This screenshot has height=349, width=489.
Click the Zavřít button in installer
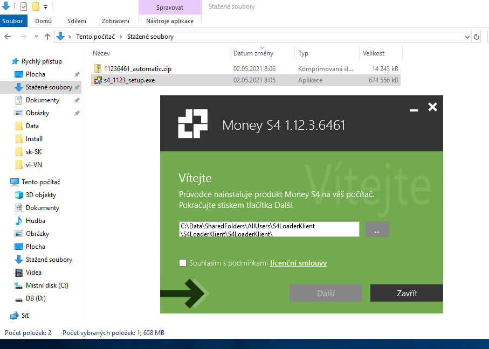[407, 294]
